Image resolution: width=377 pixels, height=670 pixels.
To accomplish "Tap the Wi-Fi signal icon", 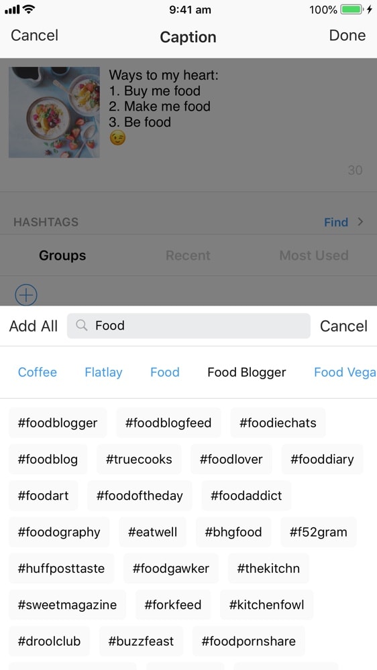I will 29,9.
